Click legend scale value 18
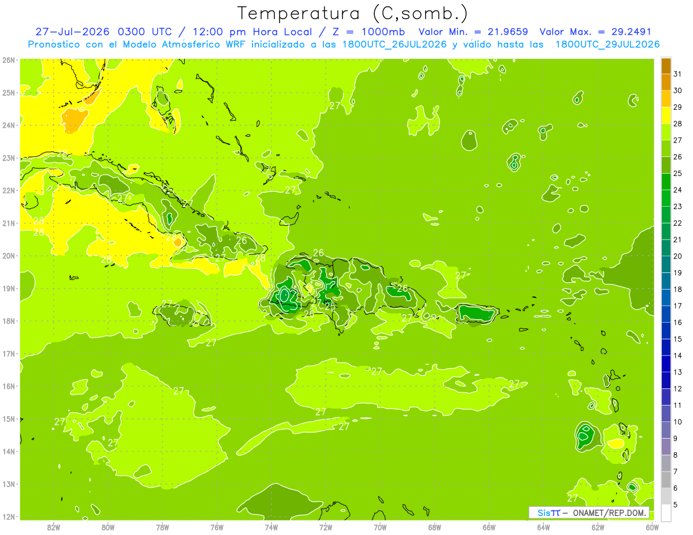 pyautogui.click(x=677, y=290)
